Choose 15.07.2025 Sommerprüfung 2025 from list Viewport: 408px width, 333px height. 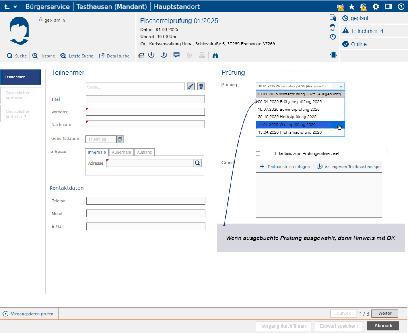pyautogui.click(x=289, y=109)
